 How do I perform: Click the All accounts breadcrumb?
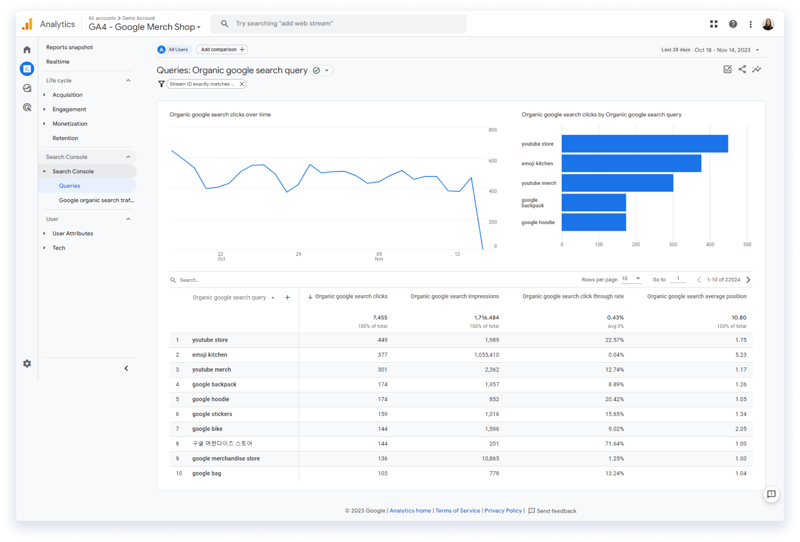(102, 18)
